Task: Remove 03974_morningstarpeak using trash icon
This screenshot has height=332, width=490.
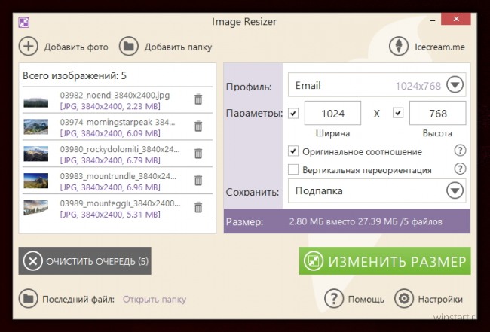Action: click(198, 126)
